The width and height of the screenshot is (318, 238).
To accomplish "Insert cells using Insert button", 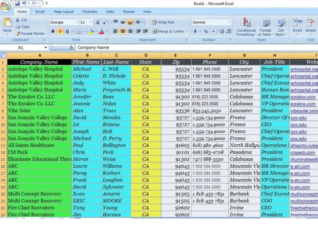I will tap(297, 26).
